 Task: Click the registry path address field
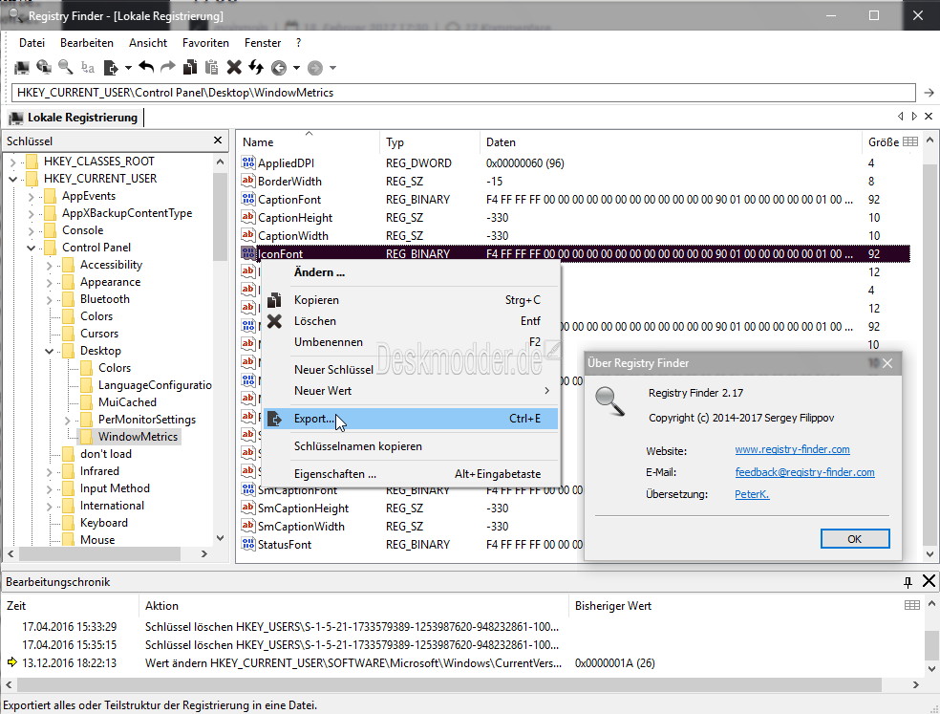click(x=463, y=93)
